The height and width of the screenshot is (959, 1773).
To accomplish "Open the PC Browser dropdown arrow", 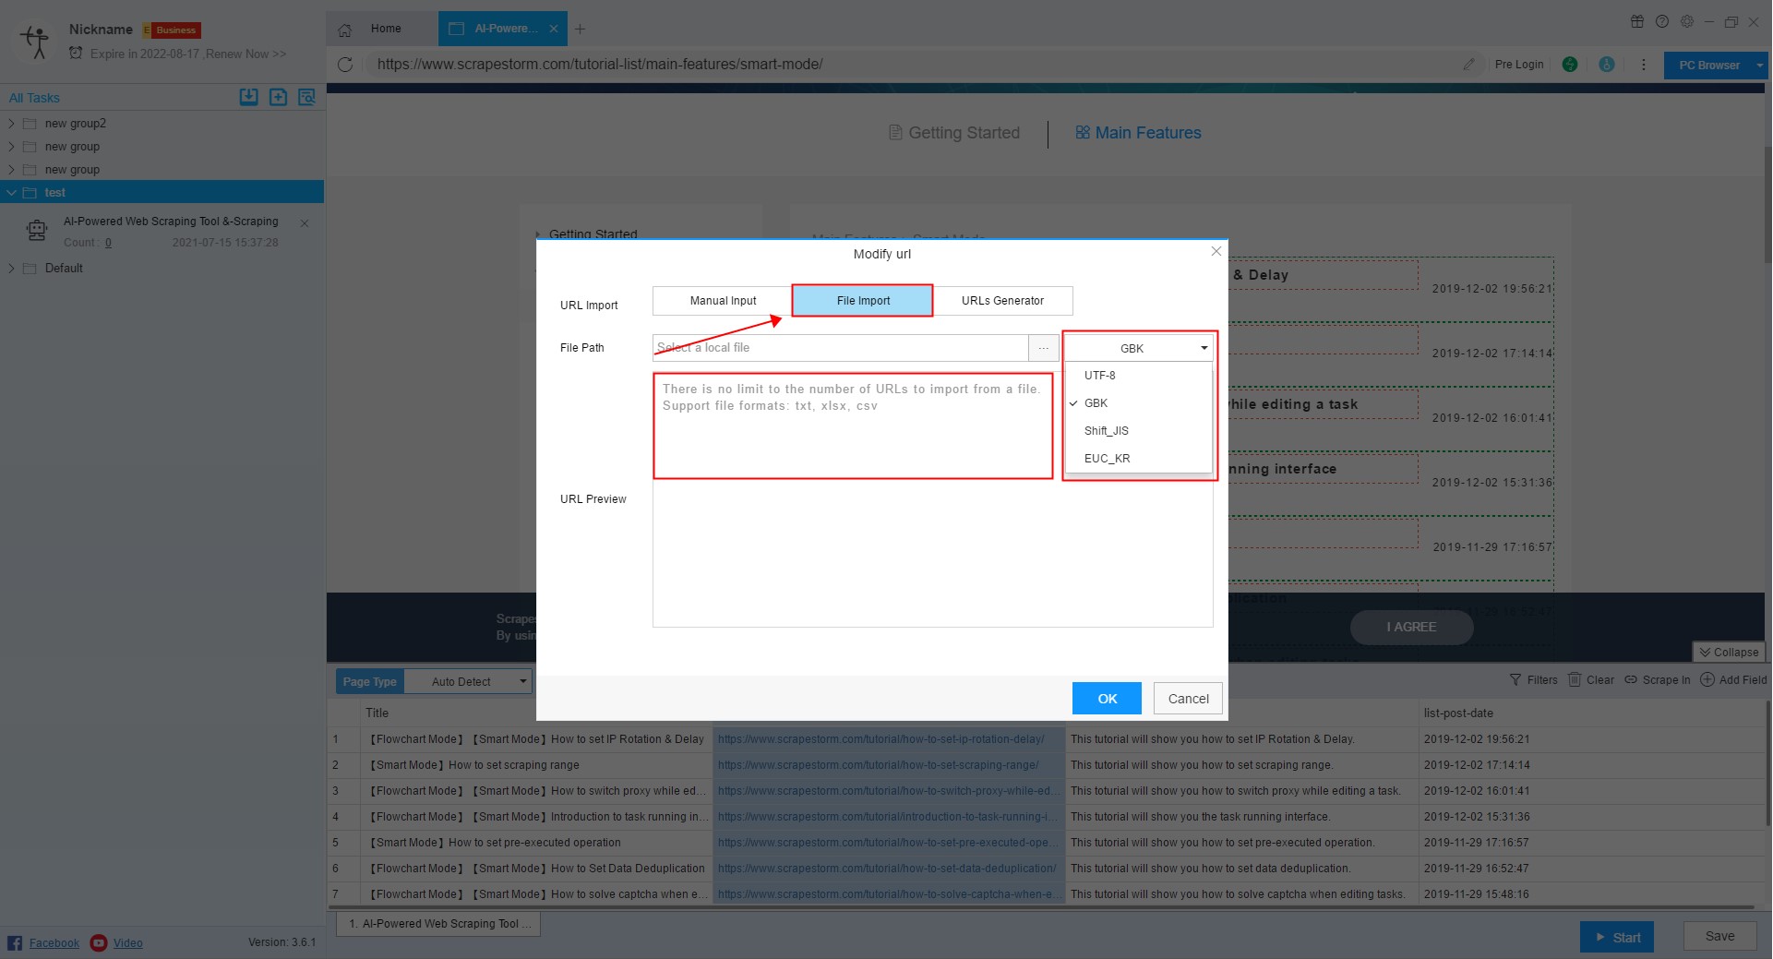I will pos(1760,66).
